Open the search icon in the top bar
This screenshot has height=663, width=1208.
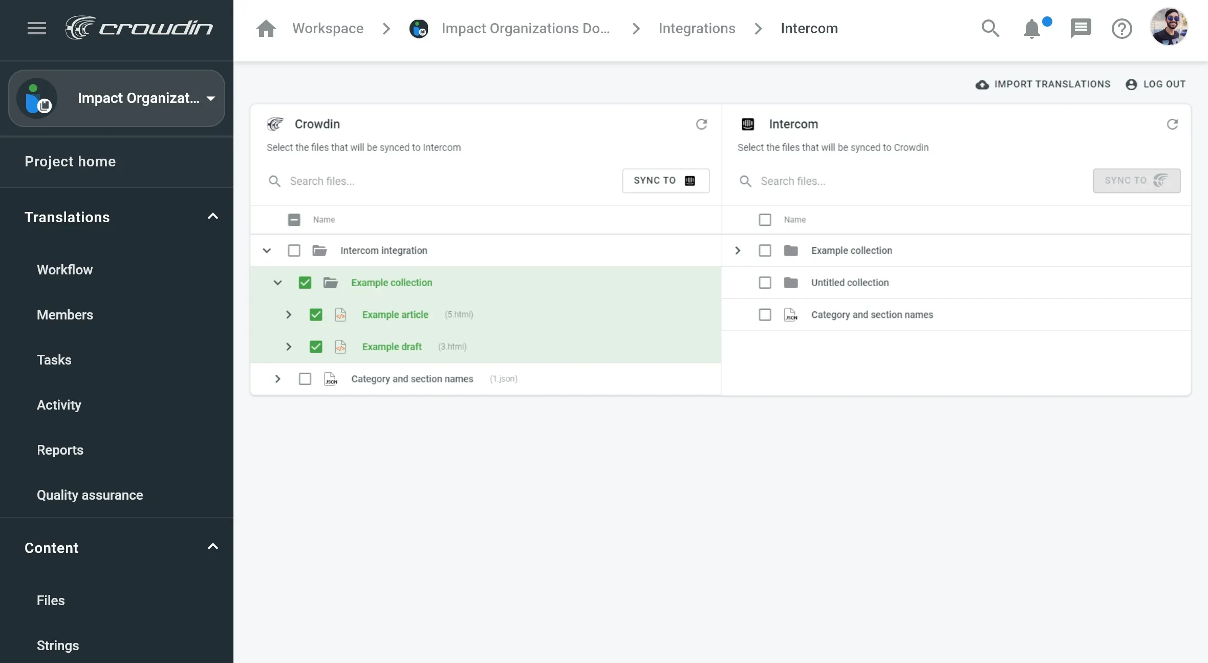coord(990,28)
